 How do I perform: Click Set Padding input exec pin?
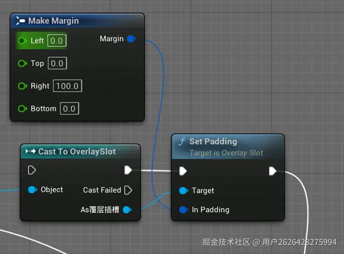click(183, 171)
